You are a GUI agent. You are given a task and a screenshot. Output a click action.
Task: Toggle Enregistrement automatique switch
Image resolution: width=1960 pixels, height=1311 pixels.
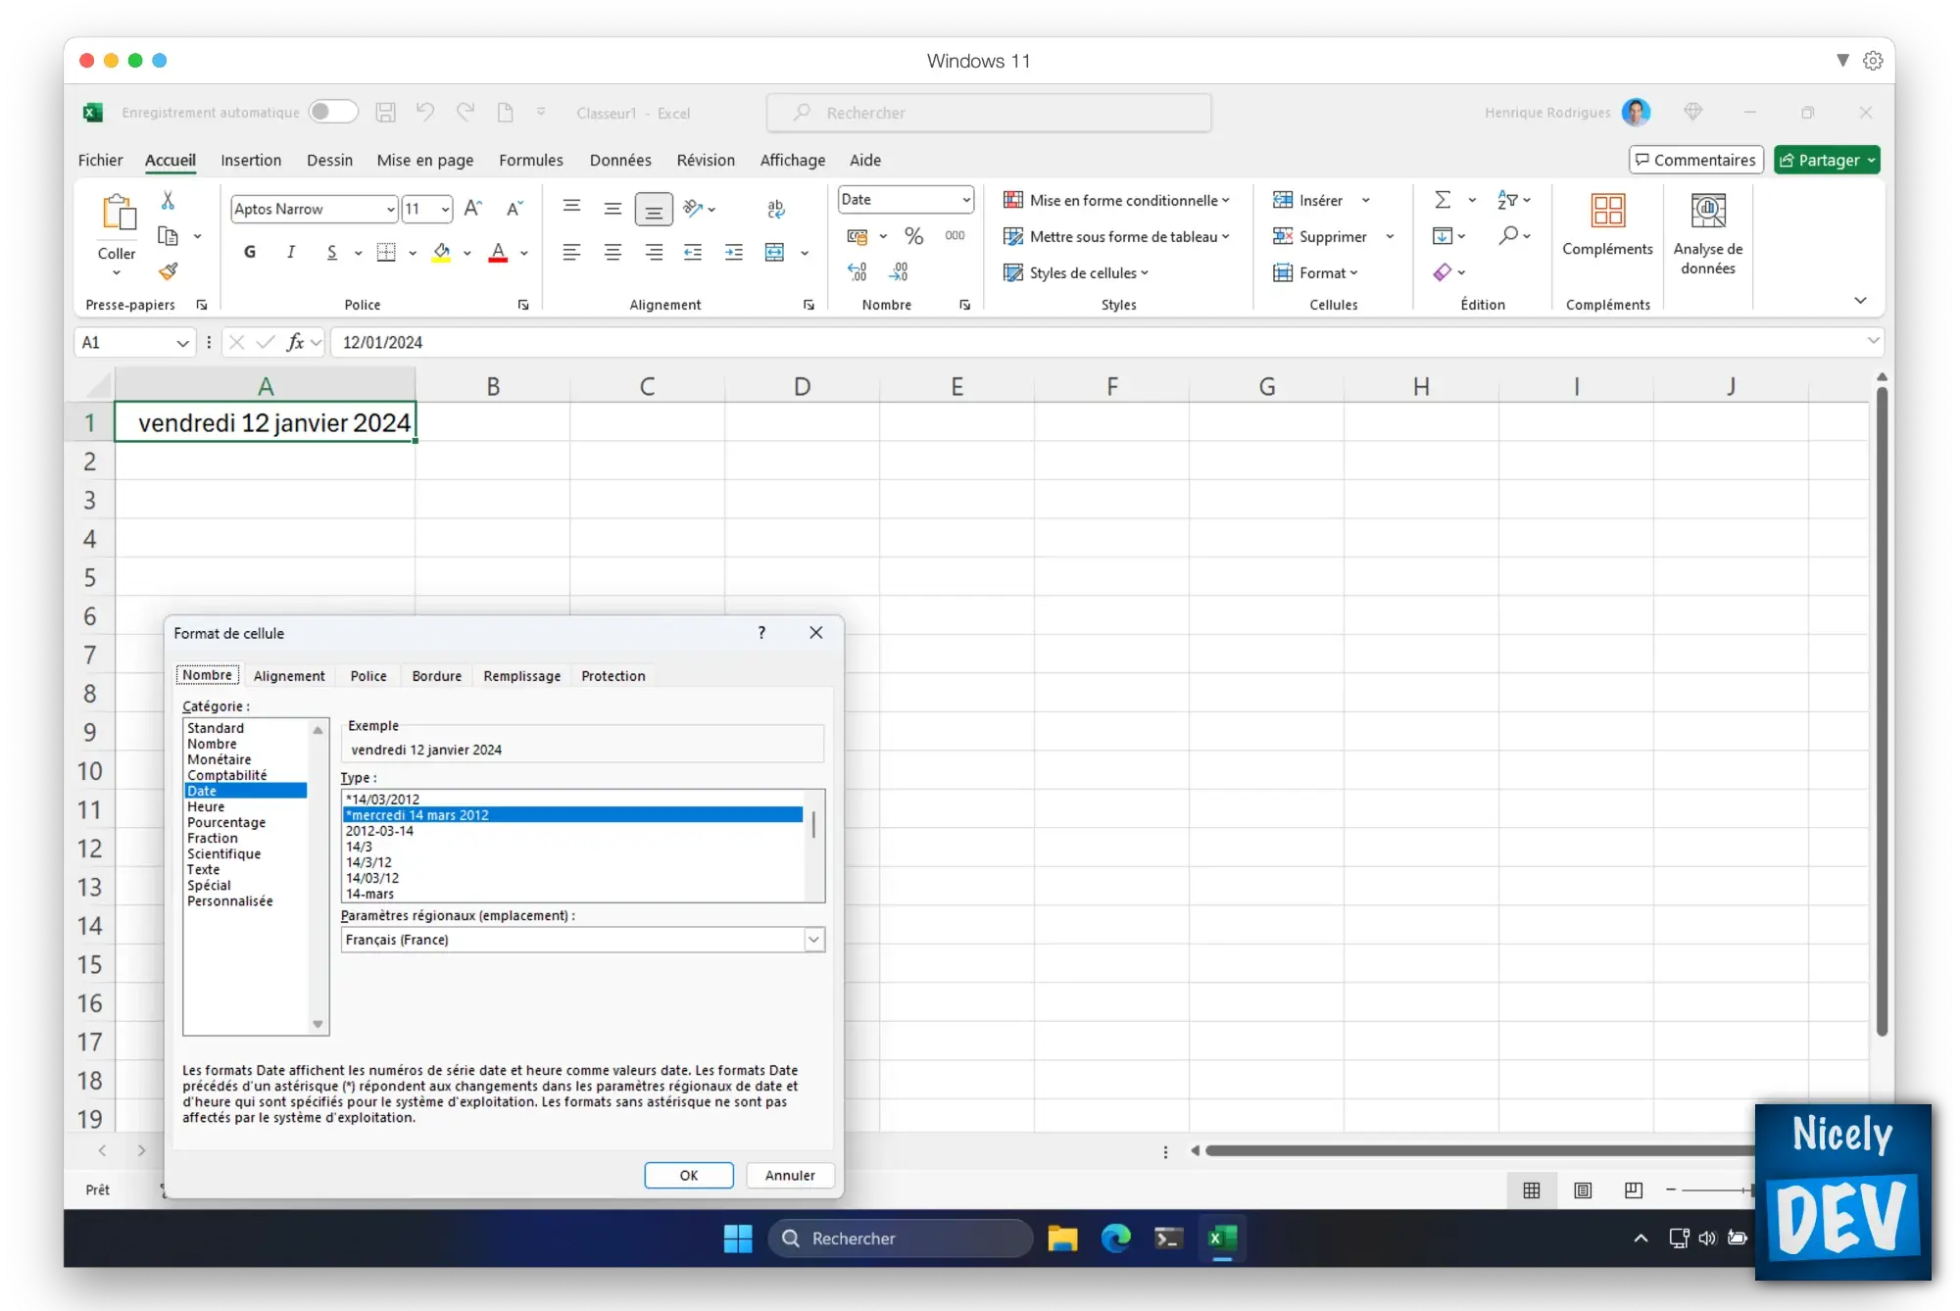coord(333,113)
